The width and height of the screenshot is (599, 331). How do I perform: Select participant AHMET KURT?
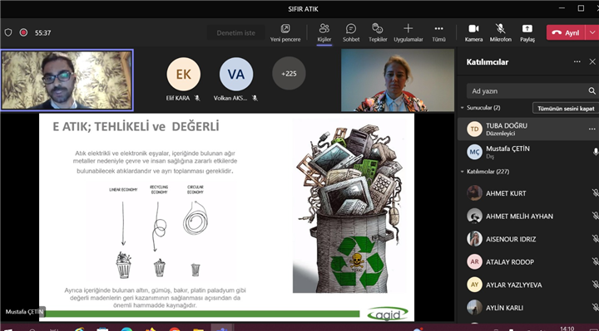pos(528,193)
